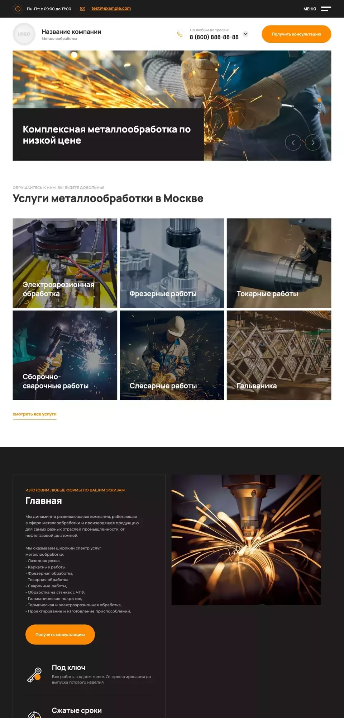Click the orange phone handset icon
Screen dimensions: 344x718
[x=180, y=34]
